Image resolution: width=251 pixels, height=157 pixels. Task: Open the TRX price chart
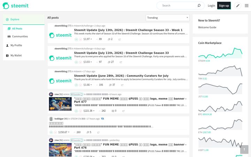coord(220,71)
